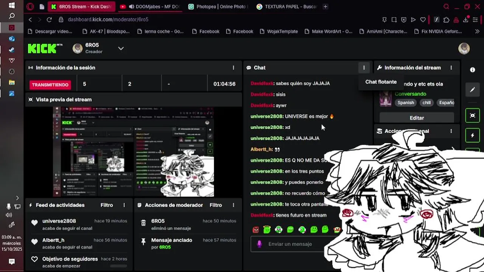Click Albertt_h username in chat
The image size is (484, 272).
coord(261,149)
